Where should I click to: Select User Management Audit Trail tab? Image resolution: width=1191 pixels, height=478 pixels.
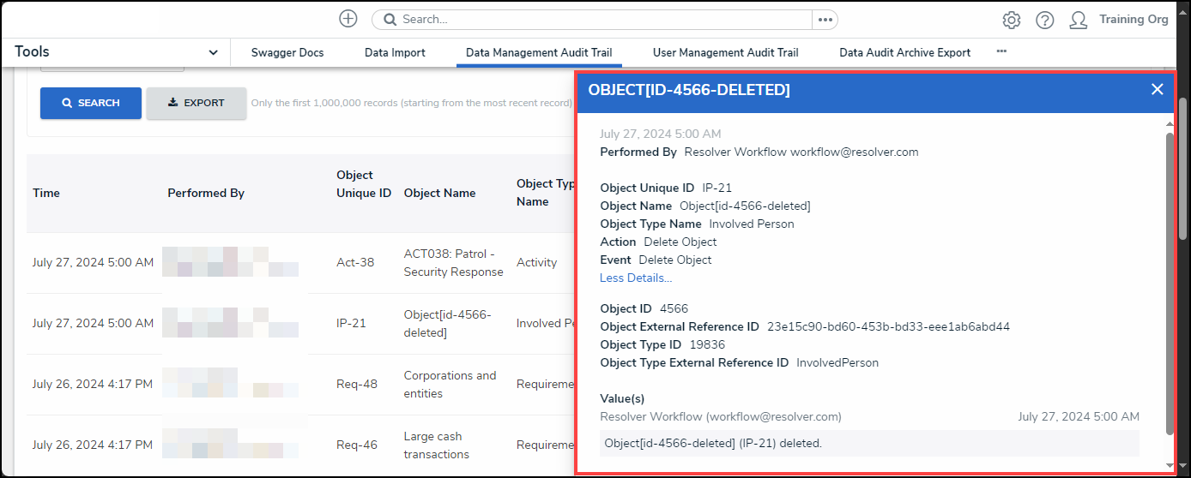pyautogui.click(x=725, y=52)
